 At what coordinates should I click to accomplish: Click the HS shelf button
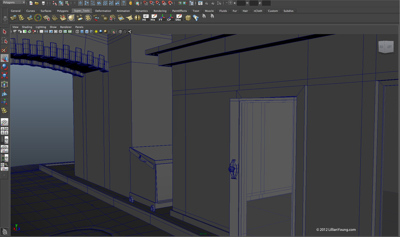(145, 17)
